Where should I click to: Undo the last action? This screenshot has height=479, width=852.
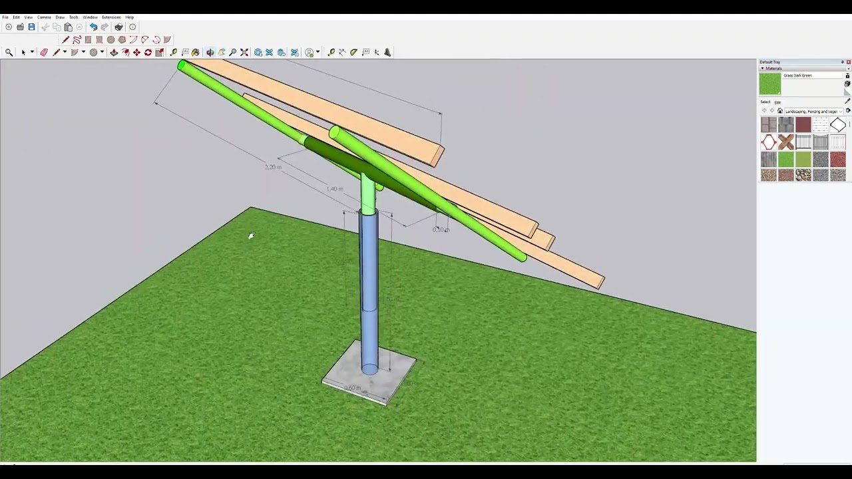click(93, 27)
